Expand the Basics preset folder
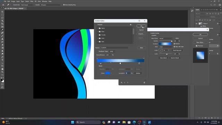The width and height of the screenshot is (222, 125). [x=98, y=28]
